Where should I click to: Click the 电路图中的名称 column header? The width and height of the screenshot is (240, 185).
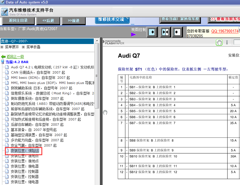coord(141,77)
